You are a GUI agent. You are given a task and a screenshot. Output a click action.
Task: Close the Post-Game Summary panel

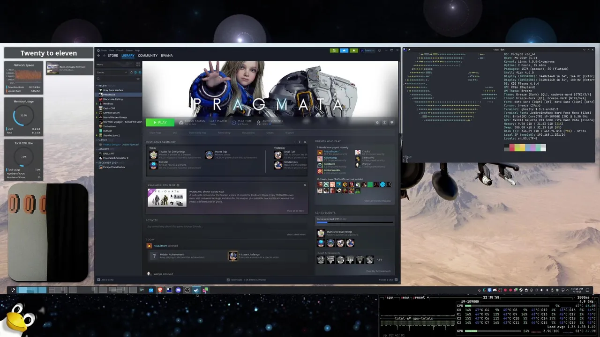305,142
